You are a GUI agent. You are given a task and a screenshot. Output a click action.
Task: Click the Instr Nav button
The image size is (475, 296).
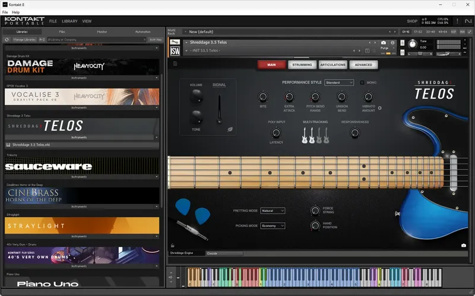156,39
